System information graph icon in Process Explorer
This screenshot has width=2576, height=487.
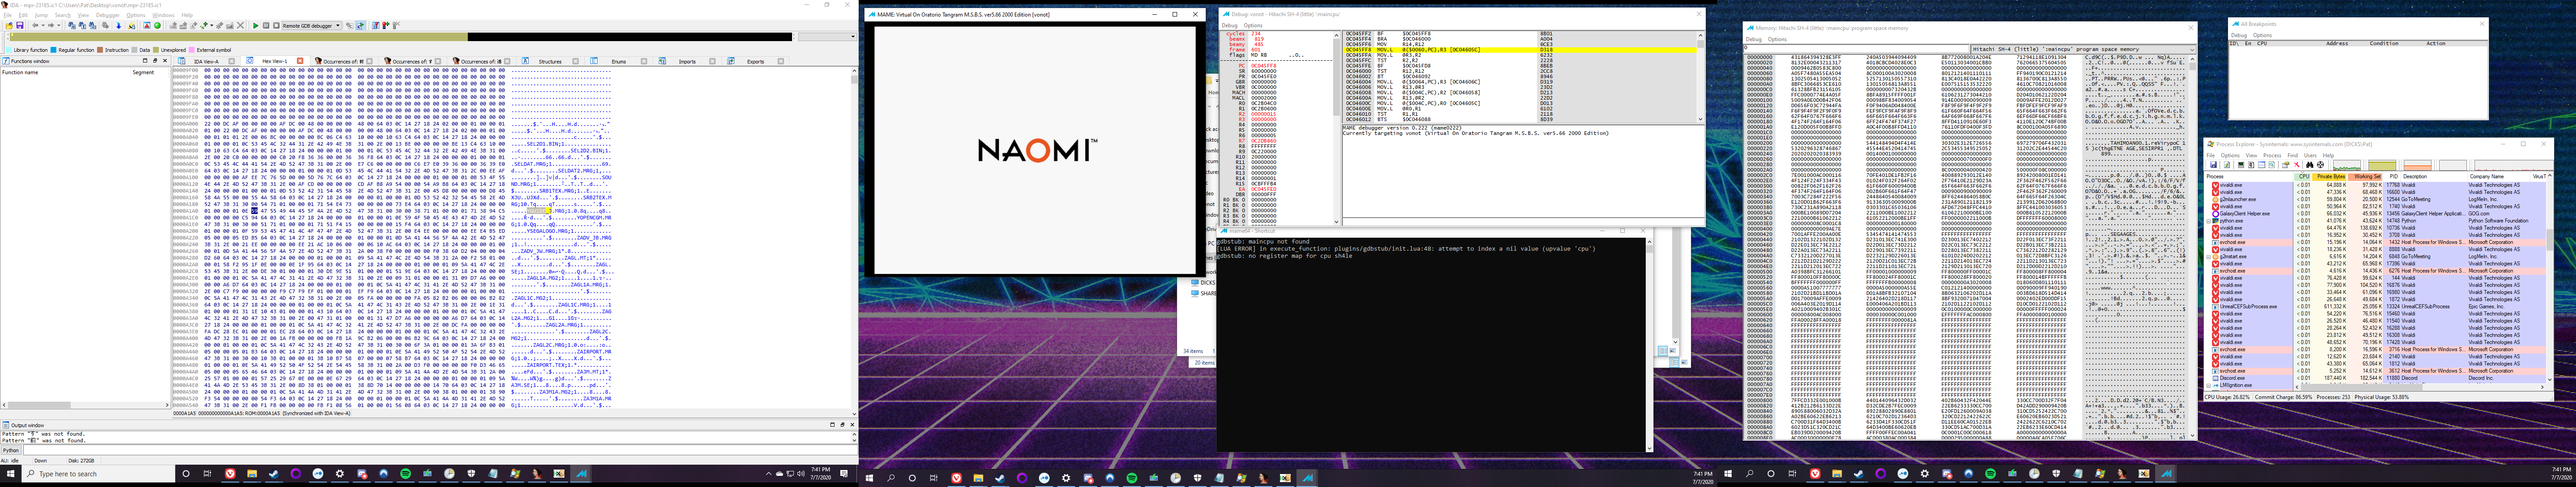2241,165
